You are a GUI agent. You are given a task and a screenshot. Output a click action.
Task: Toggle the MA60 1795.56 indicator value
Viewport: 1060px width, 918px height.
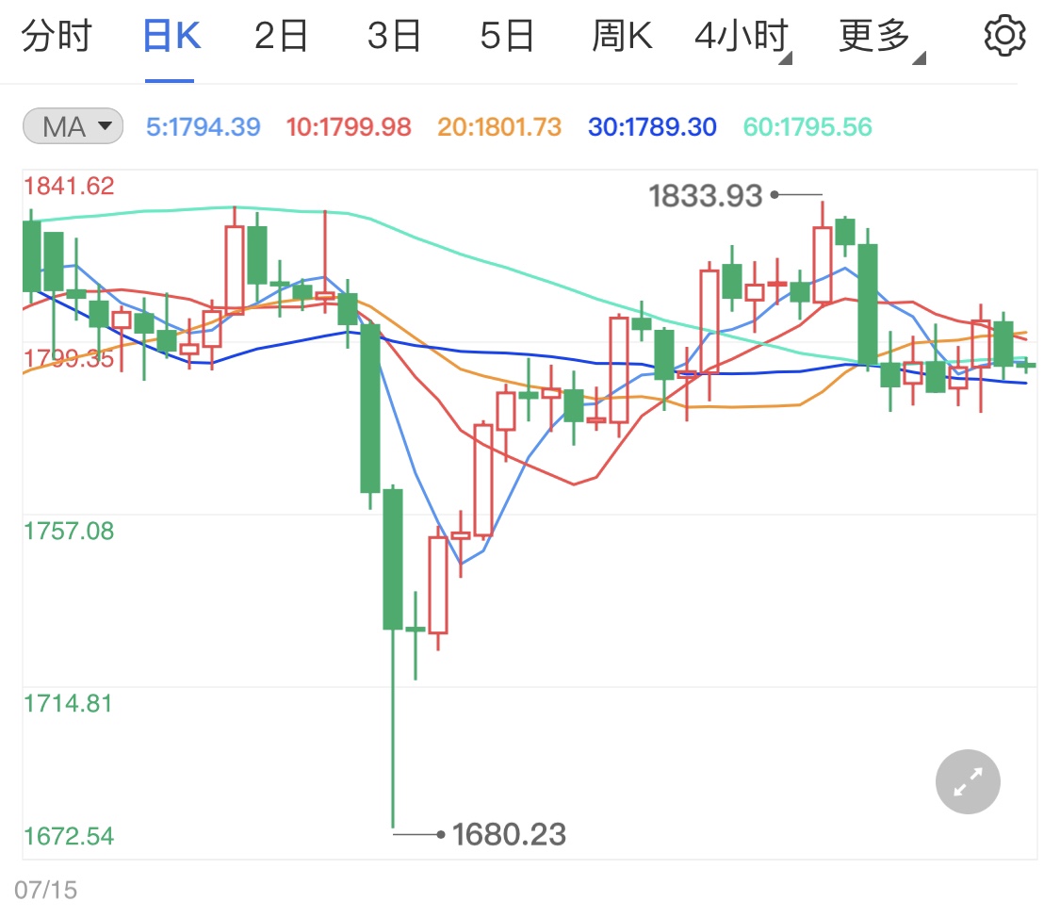(x=807, y=127)
